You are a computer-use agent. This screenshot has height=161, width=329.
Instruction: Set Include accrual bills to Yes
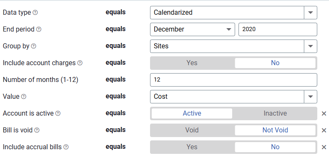(192, 147)
